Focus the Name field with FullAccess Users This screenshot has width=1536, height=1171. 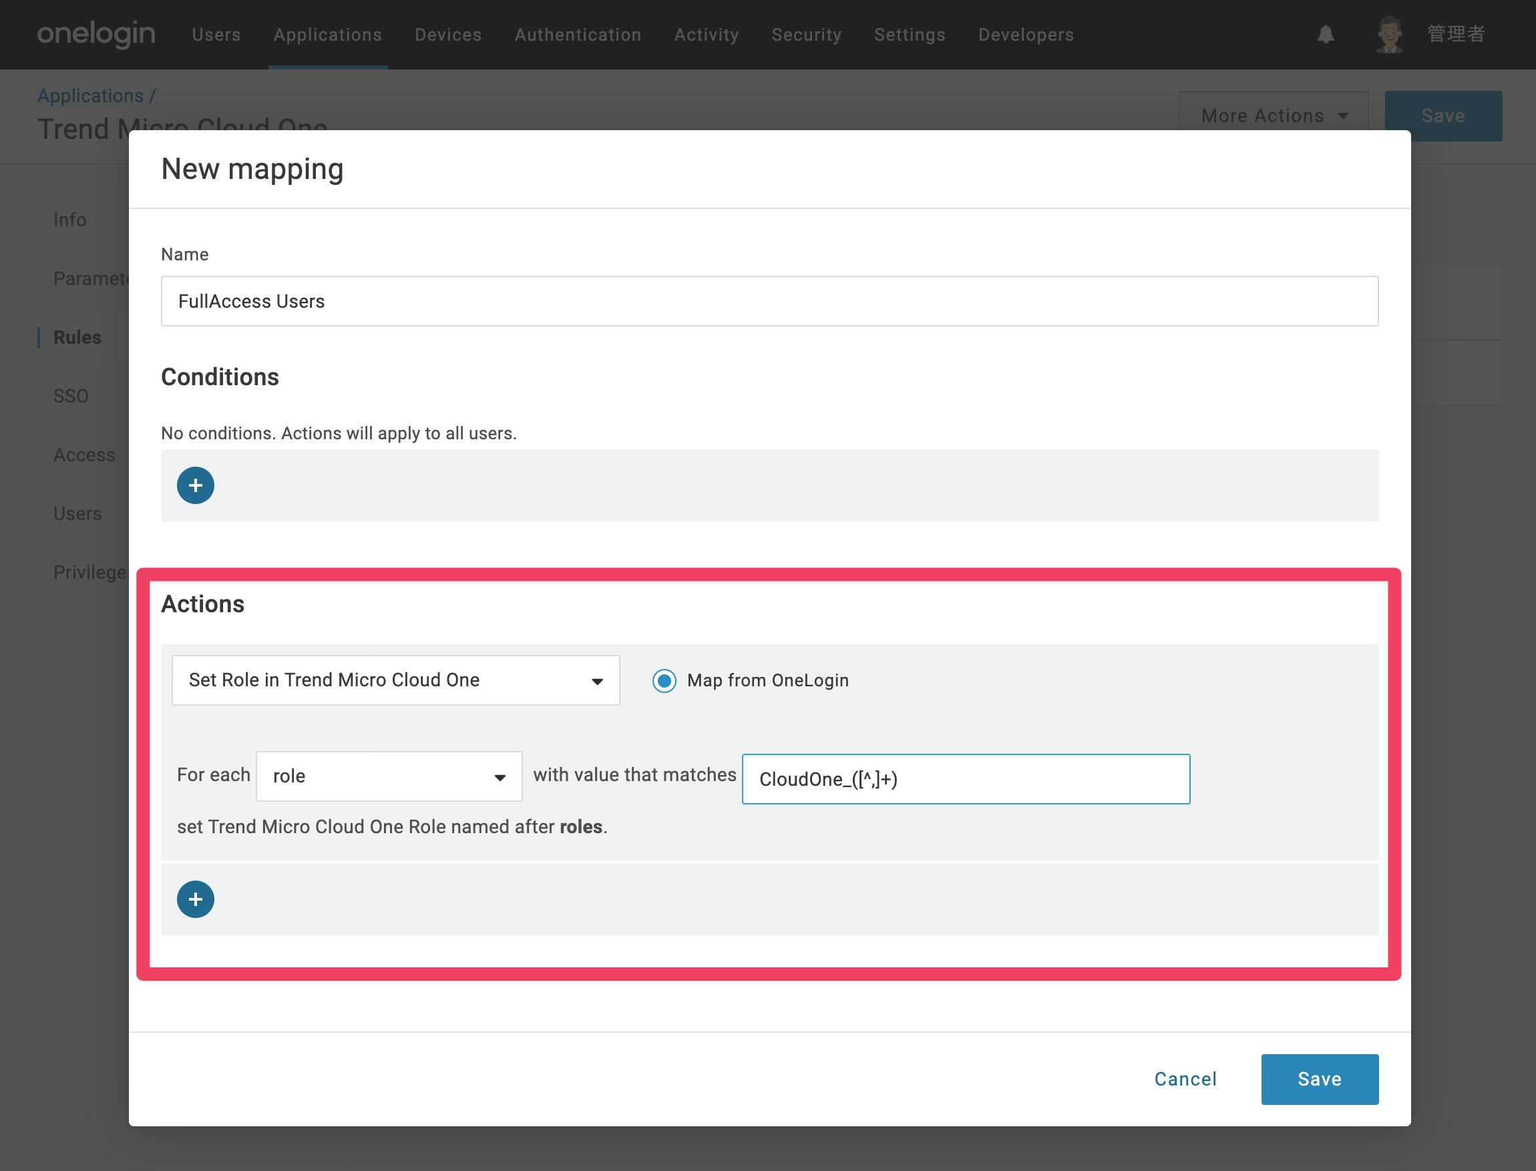coord(769,301)
